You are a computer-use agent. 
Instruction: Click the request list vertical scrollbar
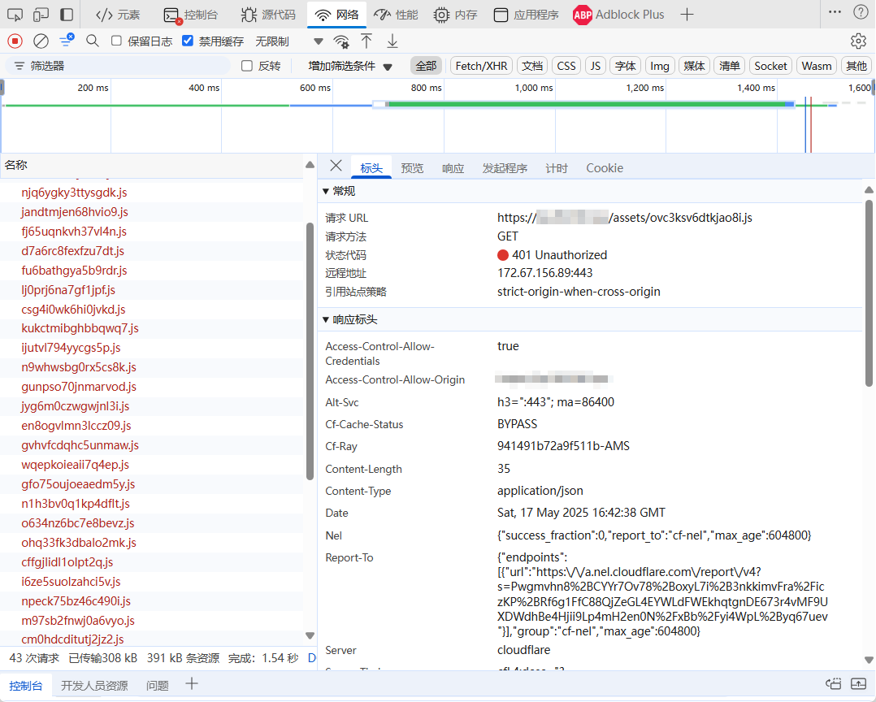tap(310, 351)
